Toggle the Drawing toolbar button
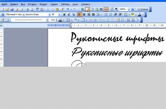166x109 pixels. (106, 9)
